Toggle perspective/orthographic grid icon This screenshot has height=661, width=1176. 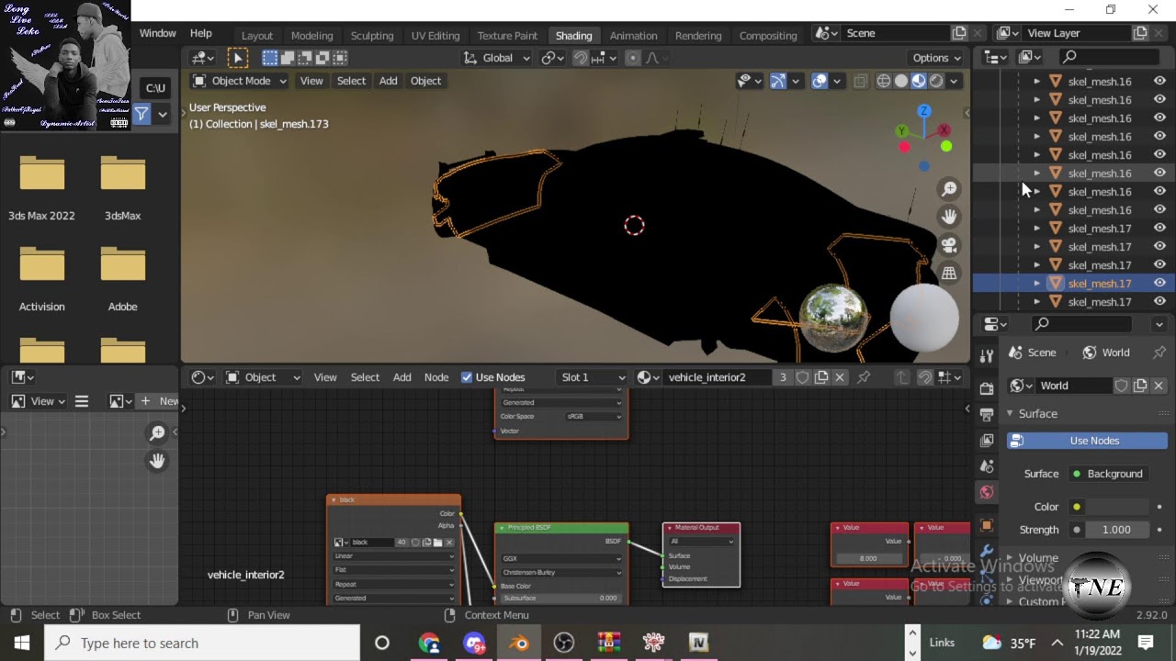coord(949,273)
